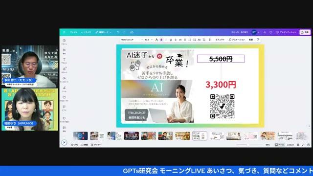Expand the 編集モード dropdown
This screenshot has width=313, height=176.
click(103, 32)
